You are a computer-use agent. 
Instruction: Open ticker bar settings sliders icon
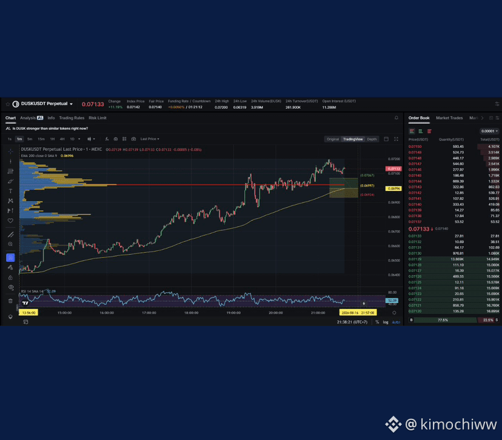(x=497, y=104)
